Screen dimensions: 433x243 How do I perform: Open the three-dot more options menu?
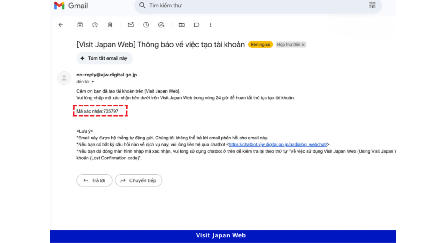(211, 25)
